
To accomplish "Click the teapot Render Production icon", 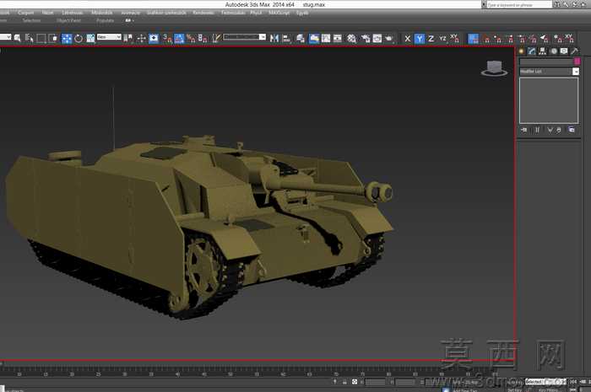I will pyautogui.click(x=389, y=38).
